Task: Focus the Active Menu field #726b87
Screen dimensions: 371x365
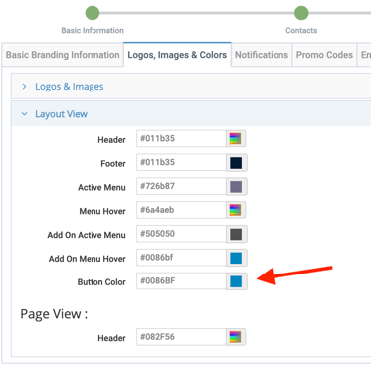Action: point(181,187)
